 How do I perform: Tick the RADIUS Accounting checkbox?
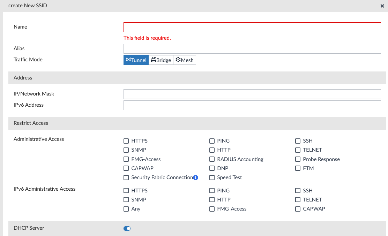tap(212, 159)
